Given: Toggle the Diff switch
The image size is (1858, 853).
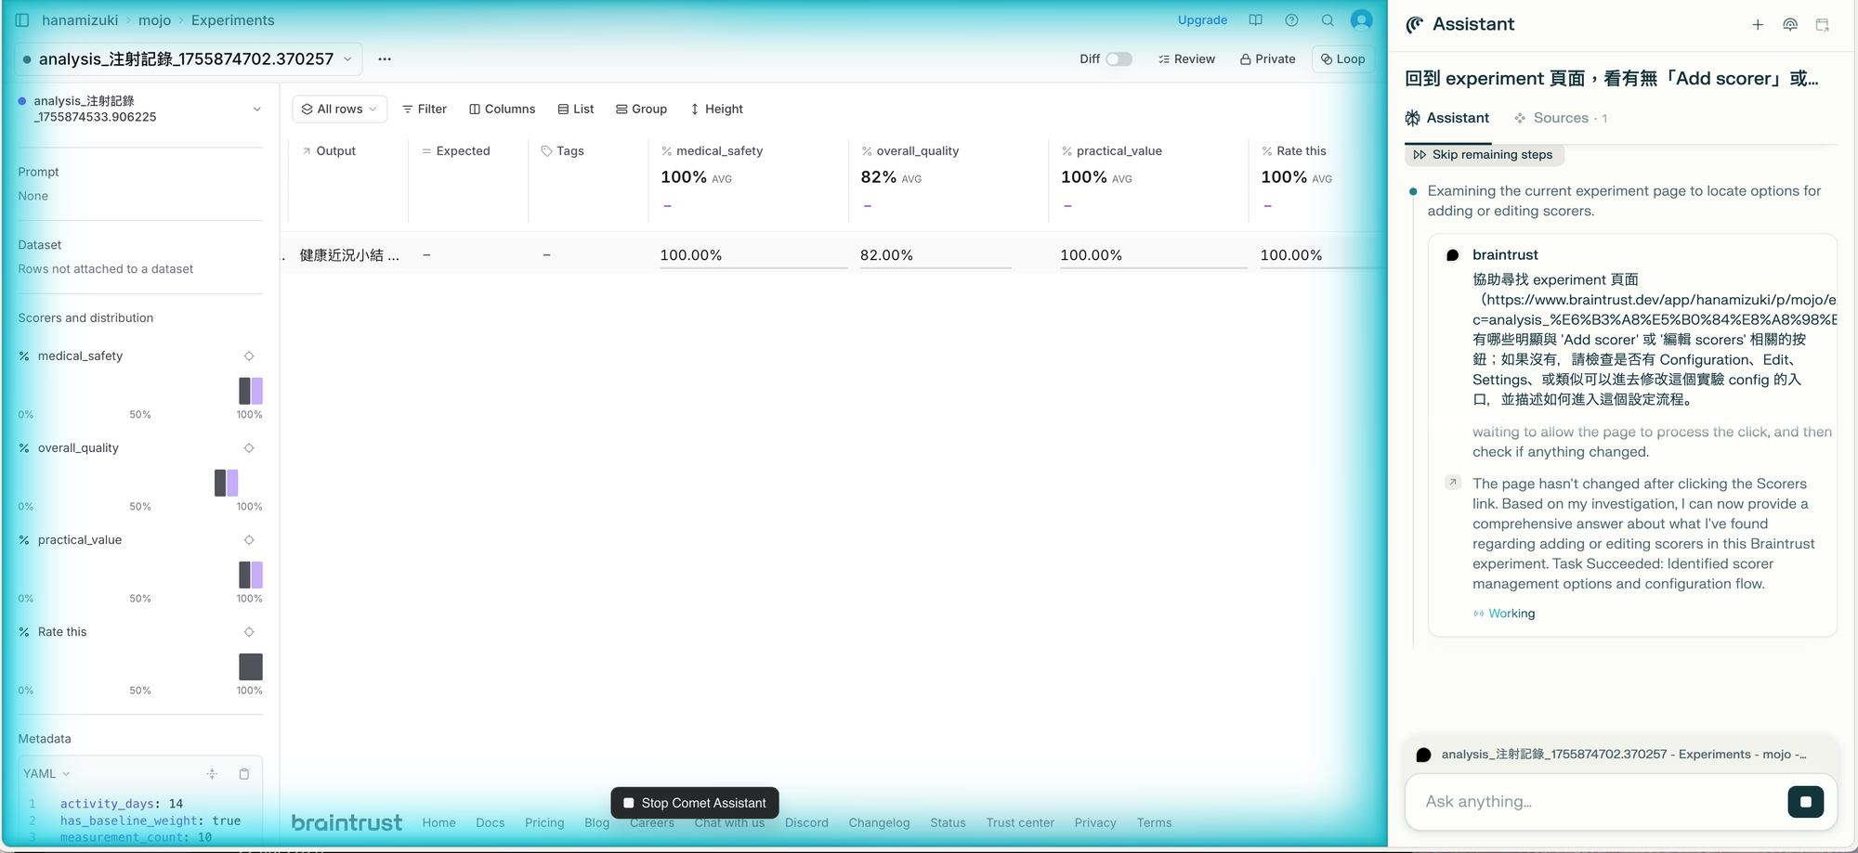Looking at the screenshot, I should (1119, 58).
